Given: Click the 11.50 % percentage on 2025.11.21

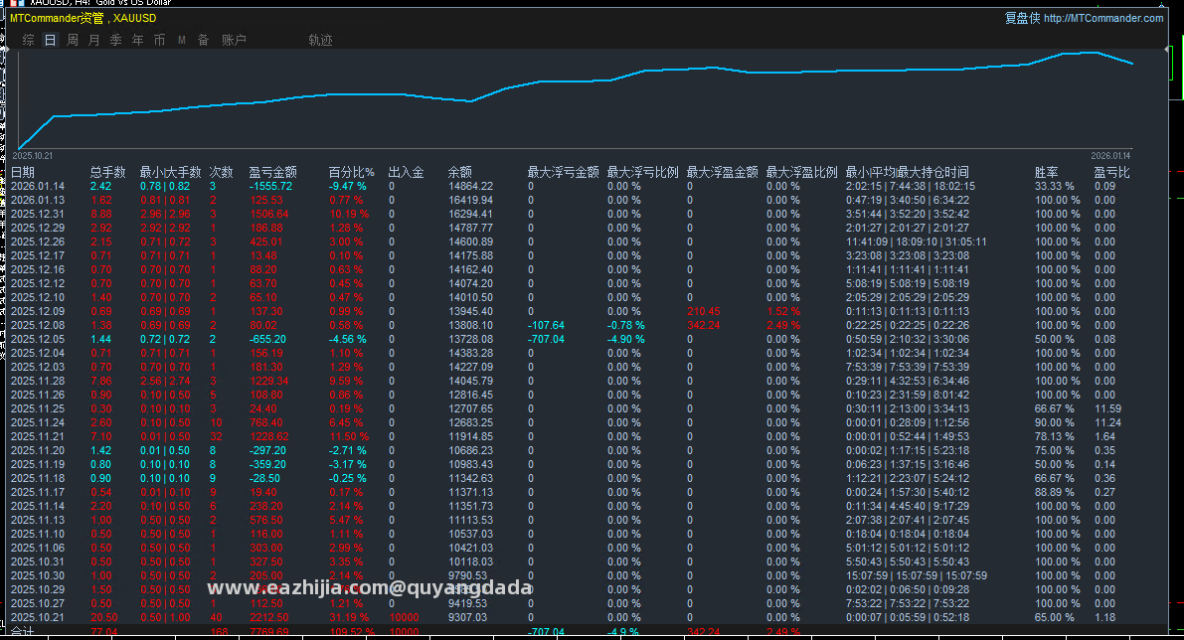Looking at the screenshot, I should point(349,437).
